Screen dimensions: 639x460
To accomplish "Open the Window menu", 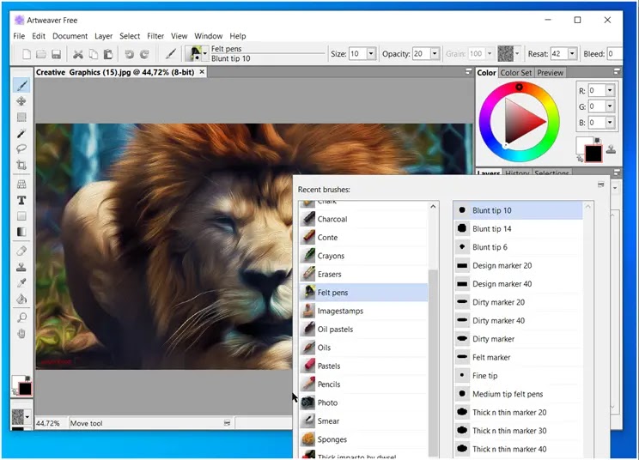I will pyautogui.click(x=208, y=36).
